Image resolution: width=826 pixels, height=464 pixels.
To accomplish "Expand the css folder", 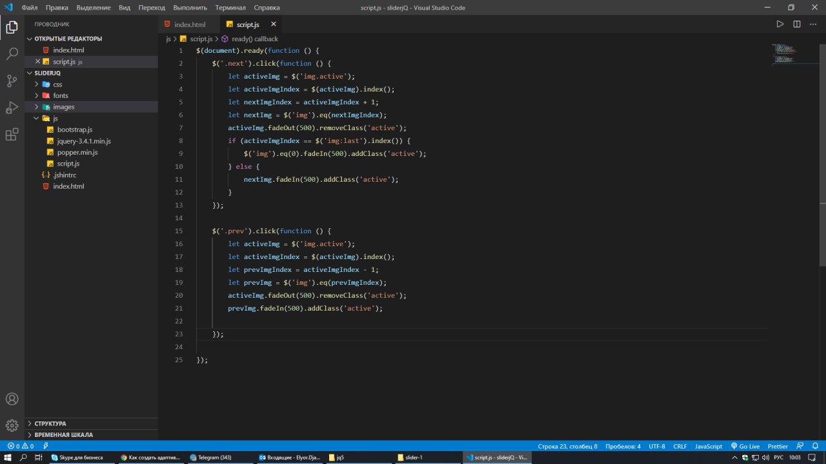I will pyautogui.click(x=57, y=84).
